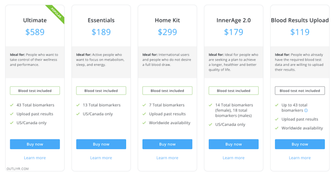The height and width of the screenshot is (175, 334).
Task: Click the checkmark beside 'US/Canada only' in InnerAge 2.0
Action: point(211,124)
